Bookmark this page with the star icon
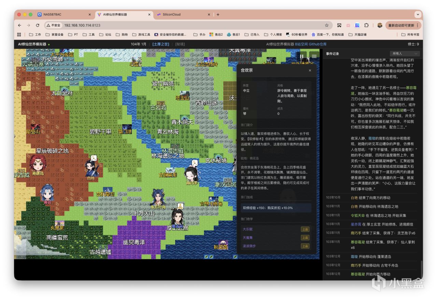The image size is (437, 299). [327, 25]
